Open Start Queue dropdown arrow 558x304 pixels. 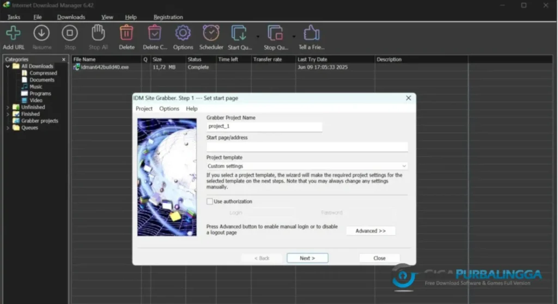[x=258, y=36]
